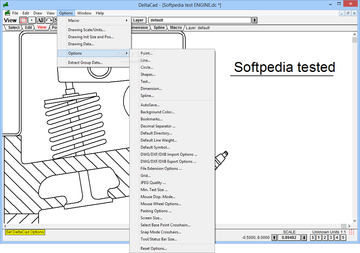
Task: Open the View menu in menu bar
Action: [x=51, y=13]
